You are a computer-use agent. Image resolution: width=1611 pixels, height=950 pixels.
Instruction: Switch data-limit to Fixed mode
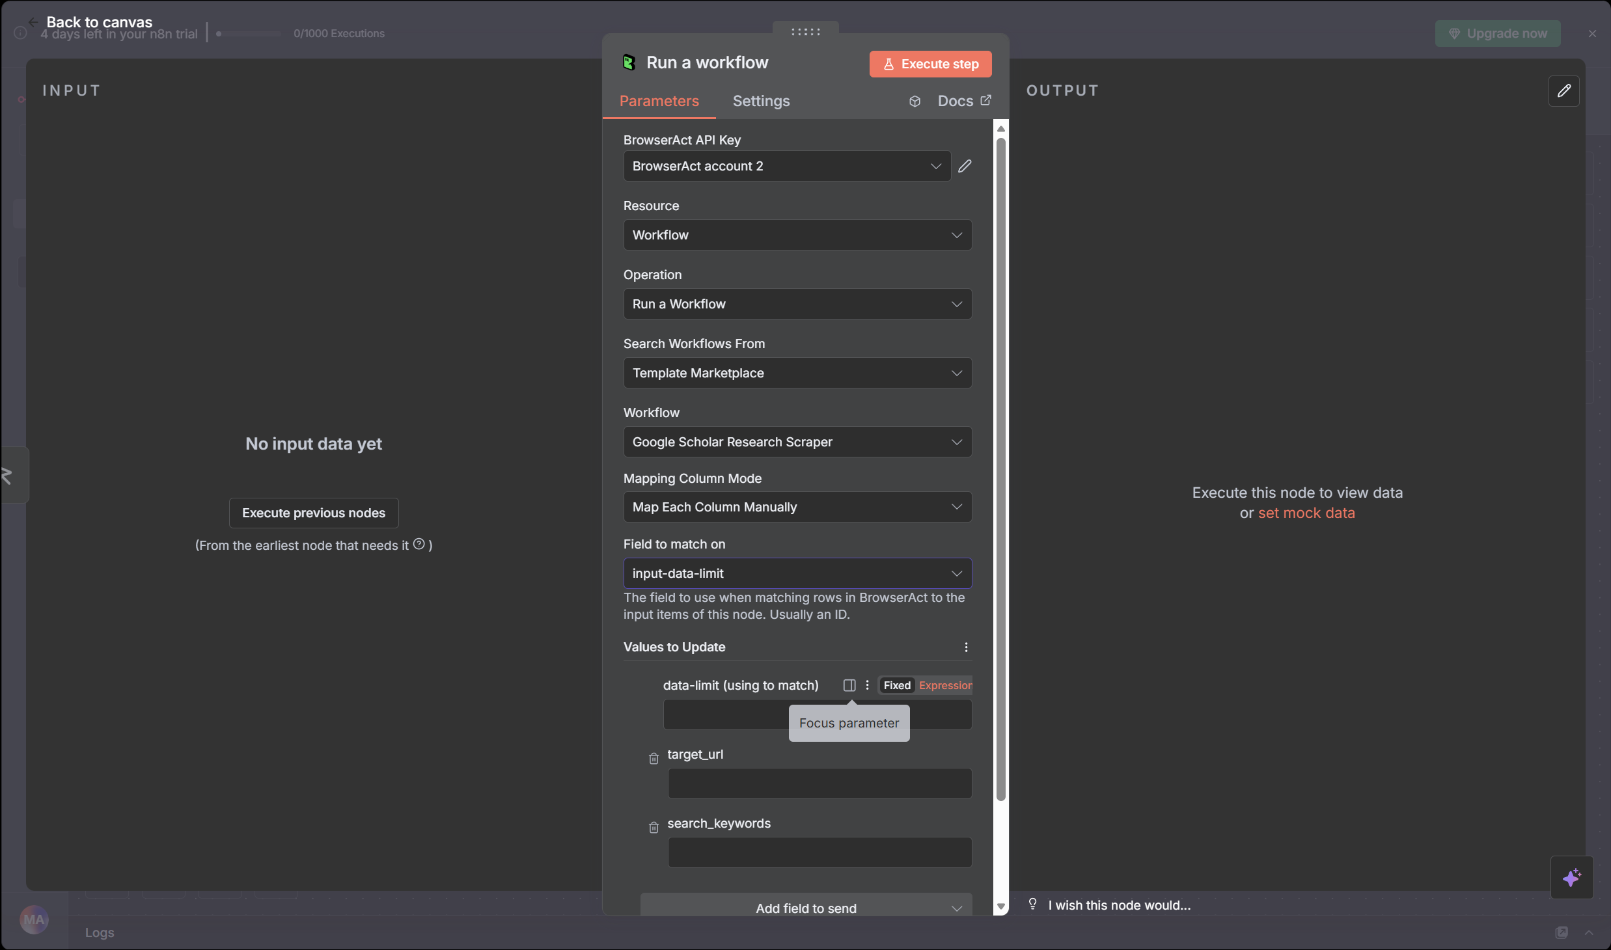(x=896, y=685)
